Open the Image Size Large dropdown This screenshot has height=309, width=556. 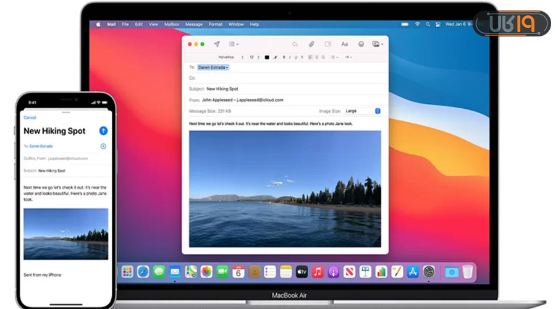point(362,111)
